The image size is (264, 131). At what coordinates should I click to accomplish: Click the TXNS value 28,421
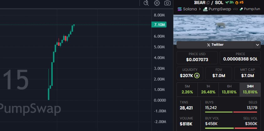(x=186, y=108)
